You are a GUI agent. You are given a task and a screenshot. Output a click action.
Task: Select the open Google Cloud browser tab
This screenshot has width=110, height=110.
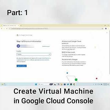[11, 25]
